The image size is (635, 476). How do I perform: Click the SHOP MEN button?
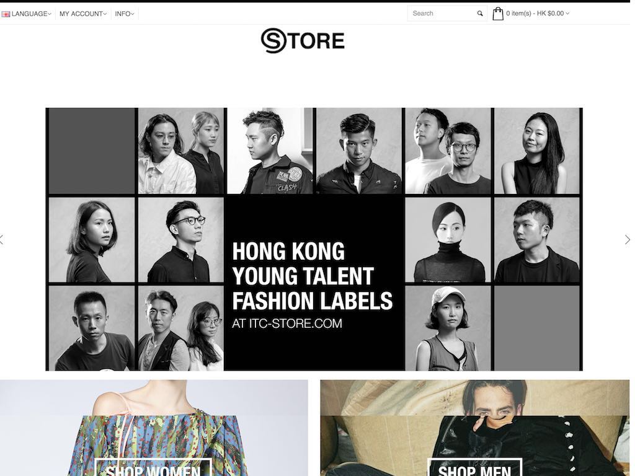[474, 469]
